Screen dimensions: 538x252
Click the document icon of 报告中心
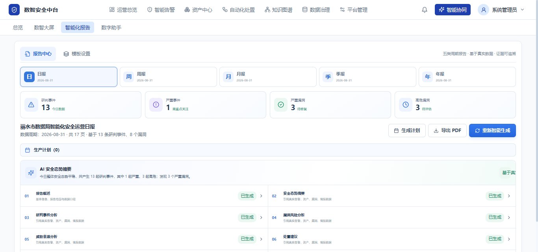[x=28, y=54]
